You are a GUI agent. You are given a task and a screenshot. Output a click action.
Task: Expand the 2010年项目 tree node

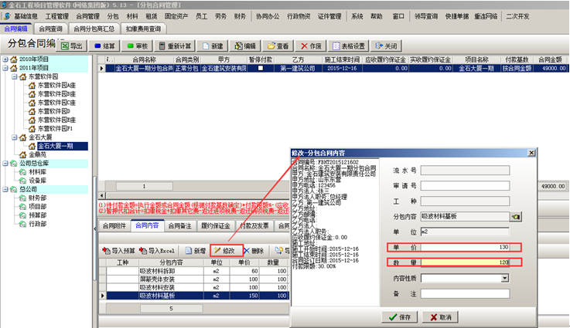tap(6, 59)
